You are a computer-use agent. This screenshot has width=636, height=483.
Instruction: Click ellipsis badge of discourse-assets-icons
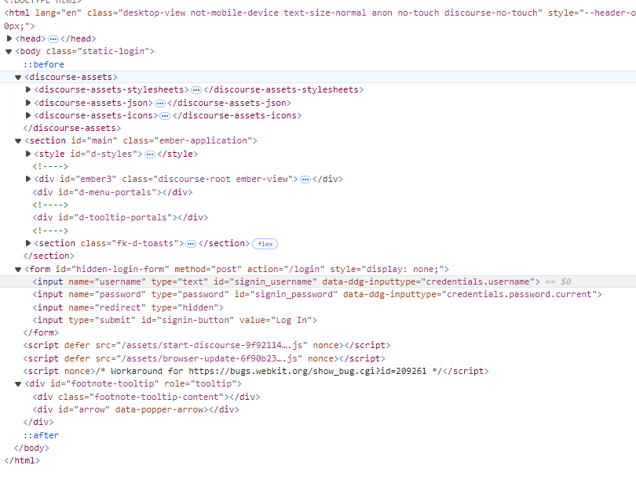165,116
